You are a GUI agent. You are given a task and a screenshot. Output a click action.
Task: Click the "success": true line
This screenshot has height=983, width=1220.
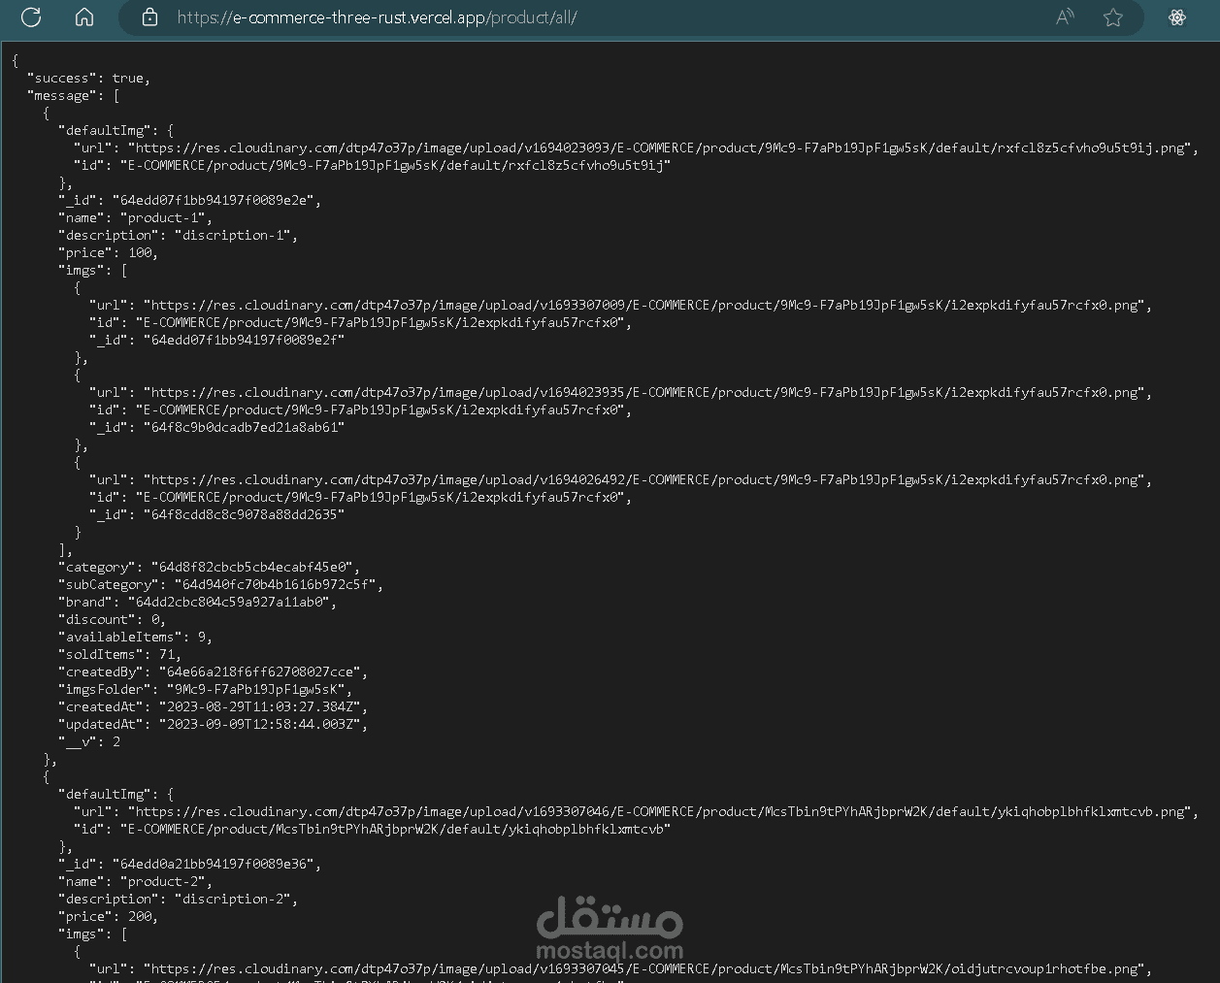(89, 78)
